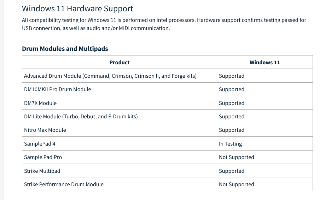This screenshot has width=320, height=200.
Task: Click the Intel processors compatibility paragraph
Action: [164, 24]
